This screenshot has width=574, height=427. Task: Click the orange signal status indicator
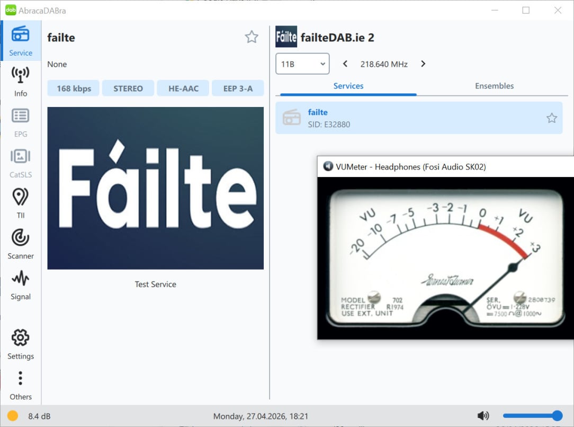13,416
